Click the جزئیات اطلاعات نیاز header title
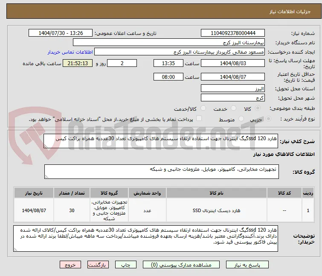The height and width of the screenshot is (276, 322). pos(290,11)
